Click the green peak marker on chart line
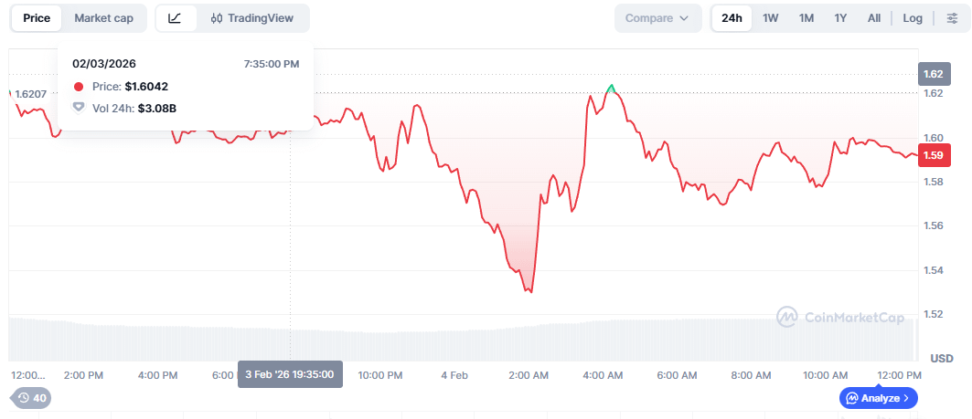Viewport: 972px width, 419px height. pos(611,89)
